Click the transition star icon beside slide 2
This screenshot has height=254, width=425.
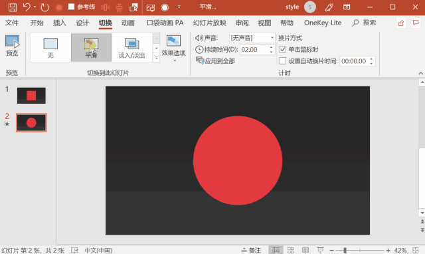tap(7, 124)
